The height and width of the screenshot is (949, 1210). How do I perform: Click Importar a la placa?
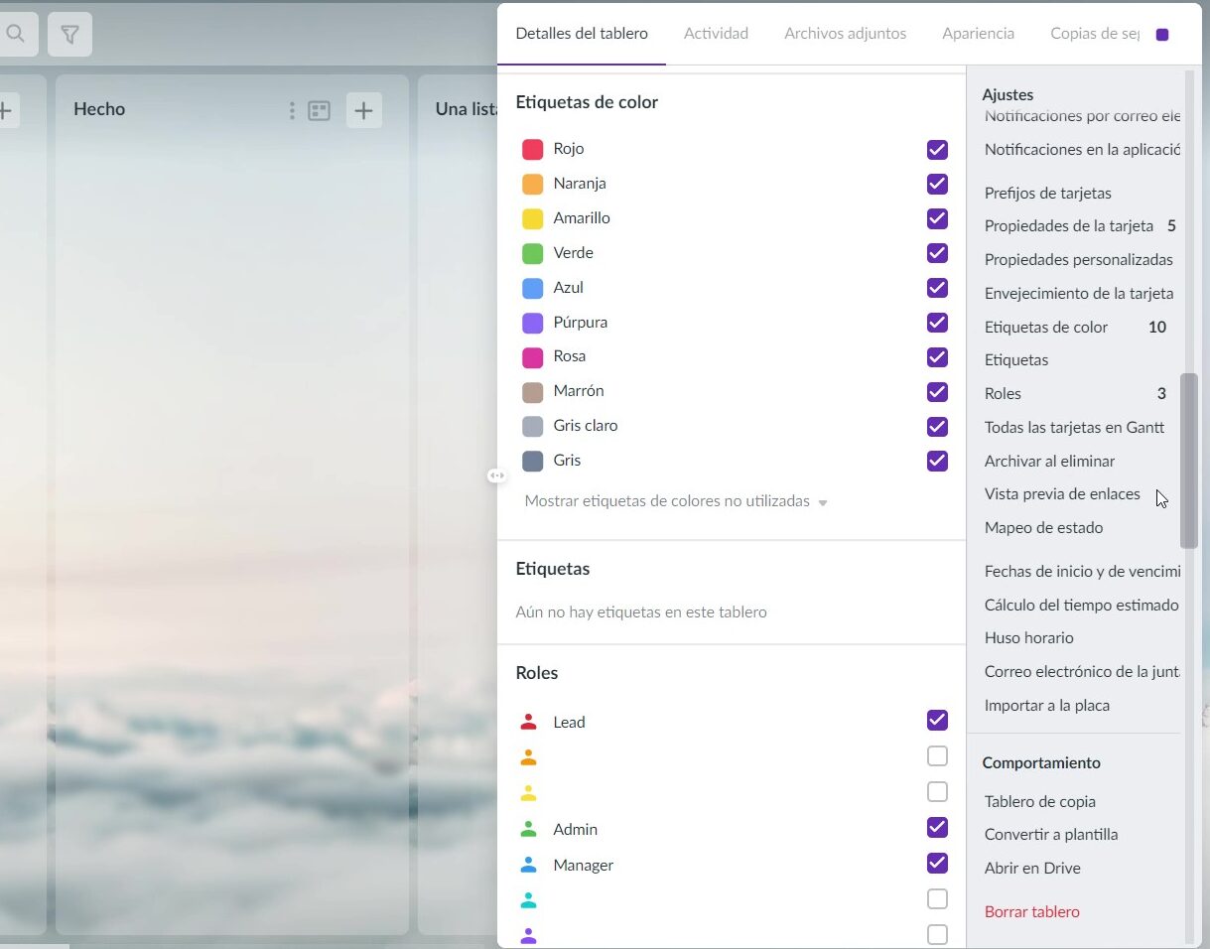pyautogui.click(x=1046, y=706)
